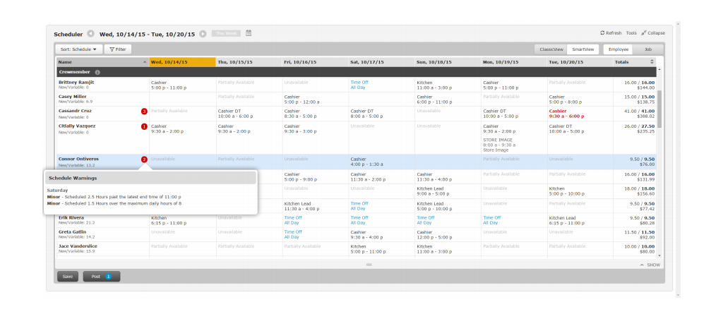Screen dimensions: 723x319
Task: Click the Refresh icon
Action: click(602, 33)
